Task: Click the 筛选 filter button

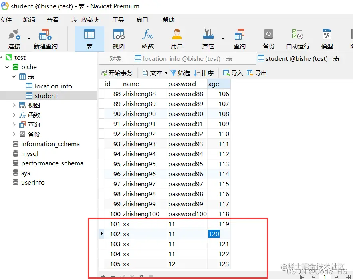Action: [180, 73]
